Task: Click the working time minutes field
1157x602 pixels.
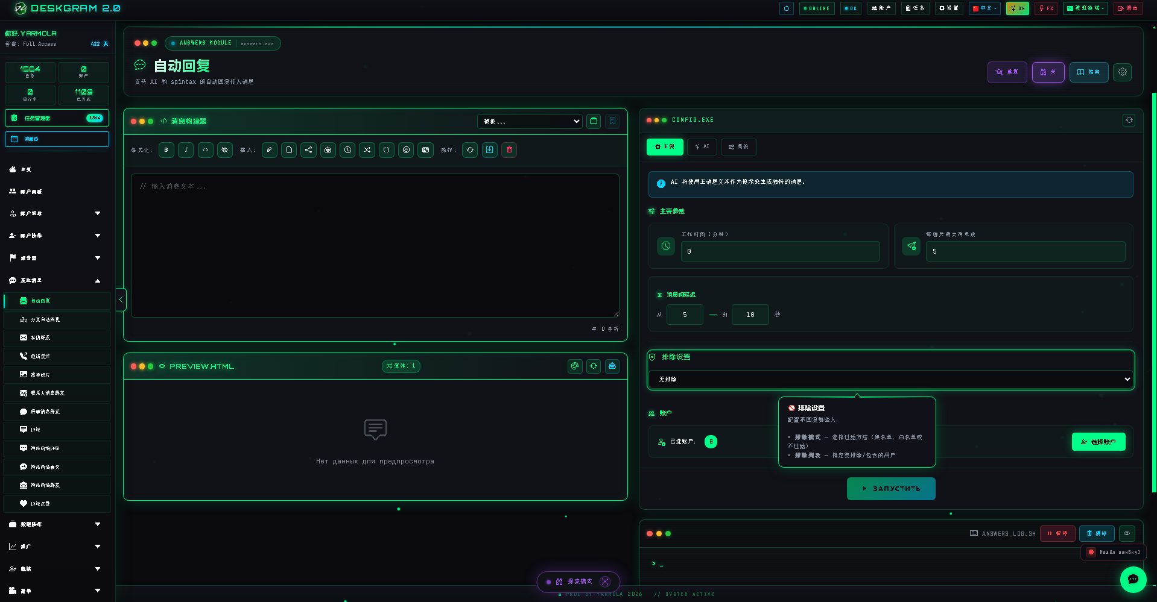Action: 780,251
